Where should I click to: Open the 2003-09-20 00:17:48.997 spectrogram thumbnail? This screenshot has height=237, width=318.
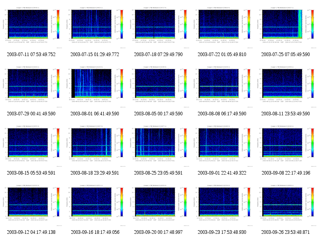[x=158, y=205]
